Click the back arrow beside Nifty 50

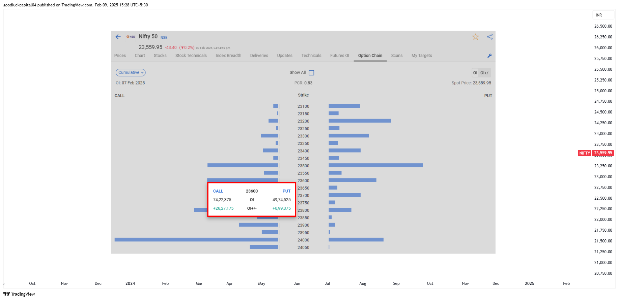pos(118,37)
